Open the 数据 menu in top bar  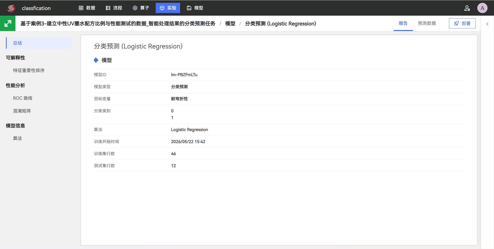tap(87, 8)
